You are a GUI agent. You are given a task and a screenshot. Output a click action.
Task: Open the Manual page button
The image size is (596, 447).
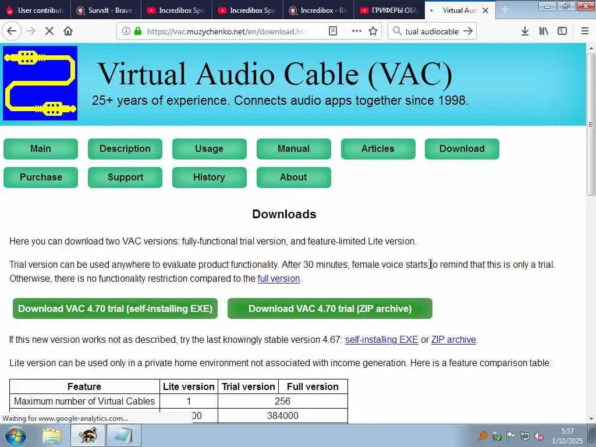click(x=294, y=148)
